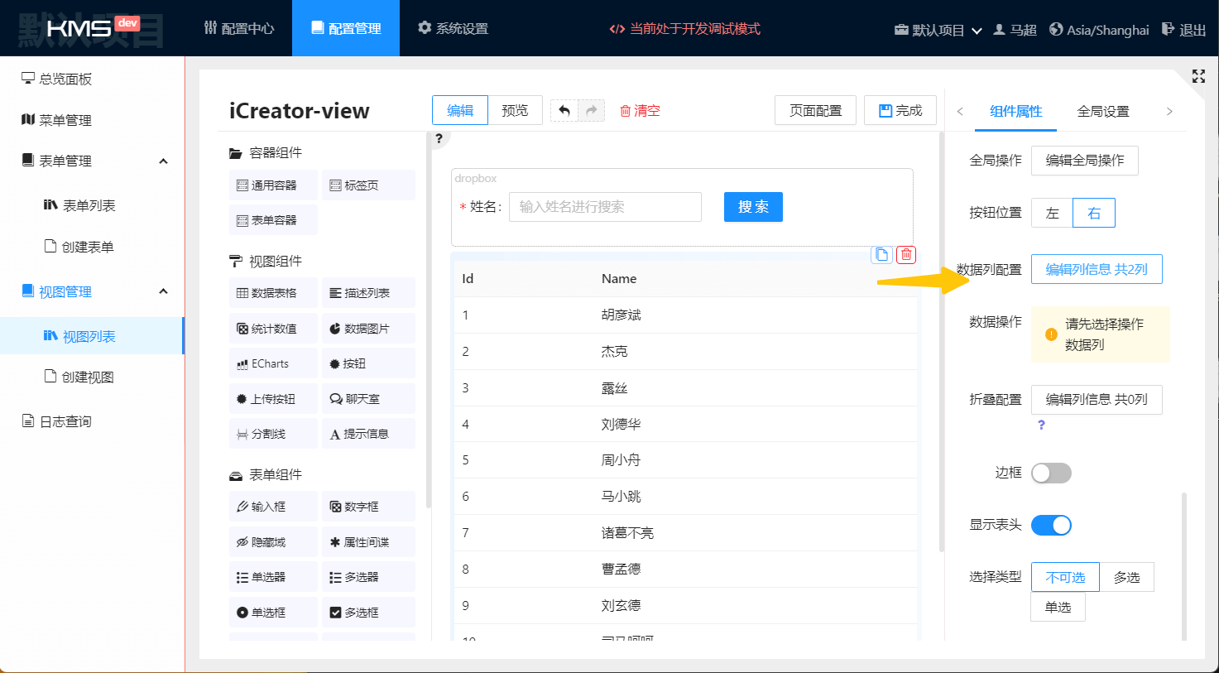This screenshot has width=1219, height=673.
Task: Add the ECharts component
Action: [273, 363]
